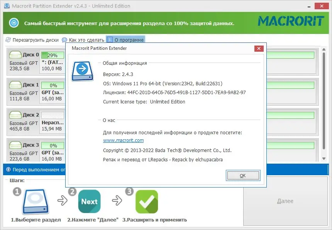Click the green checkmark apply icon
The width and height of the screenshot is (332, 230).
(x=147, y=201)
